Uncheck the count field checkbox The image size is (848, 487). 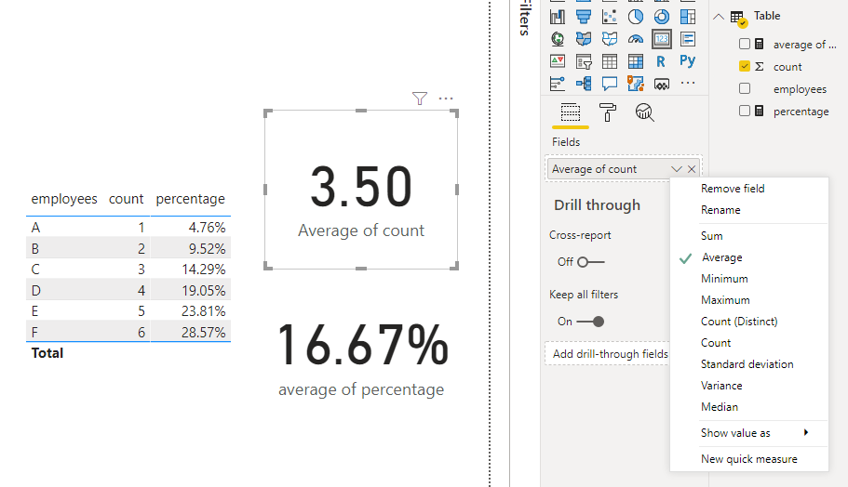click(x=745, y=66)
